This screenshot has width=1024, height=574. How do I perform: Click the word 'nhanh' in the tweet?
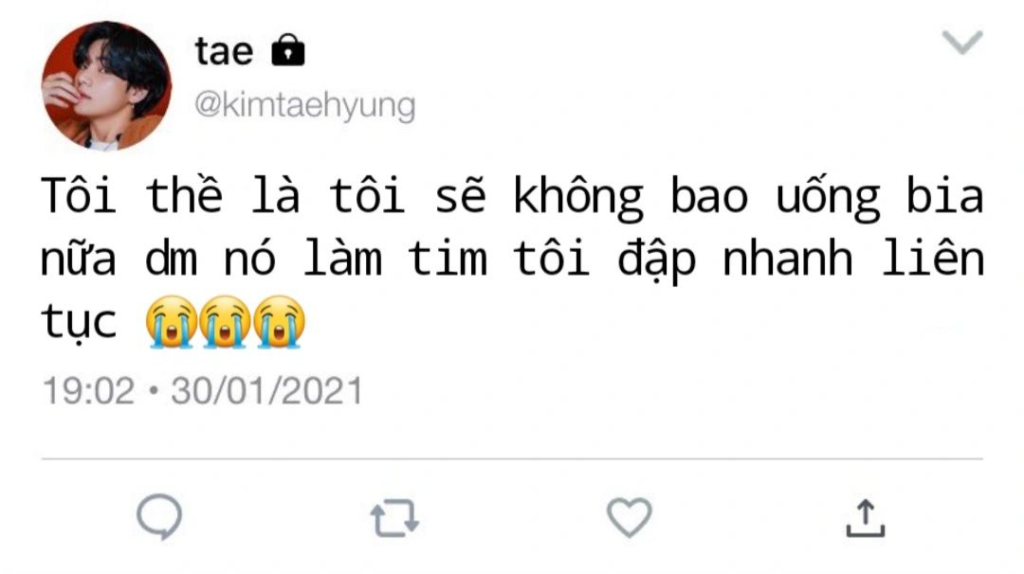click(788, 259)
